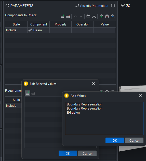This screenshot has width=146, height=161.
Task: Click the Property column header
Action: [60, 24]
